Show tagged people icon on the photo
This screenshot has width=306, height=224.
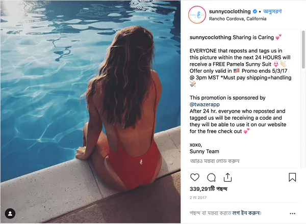[x=10, y=213]
